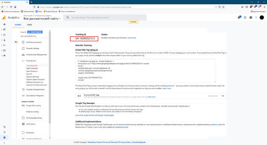Open Conversions flag icon in left rail
This screenshot has height=145, width=267.
[4, 55]
